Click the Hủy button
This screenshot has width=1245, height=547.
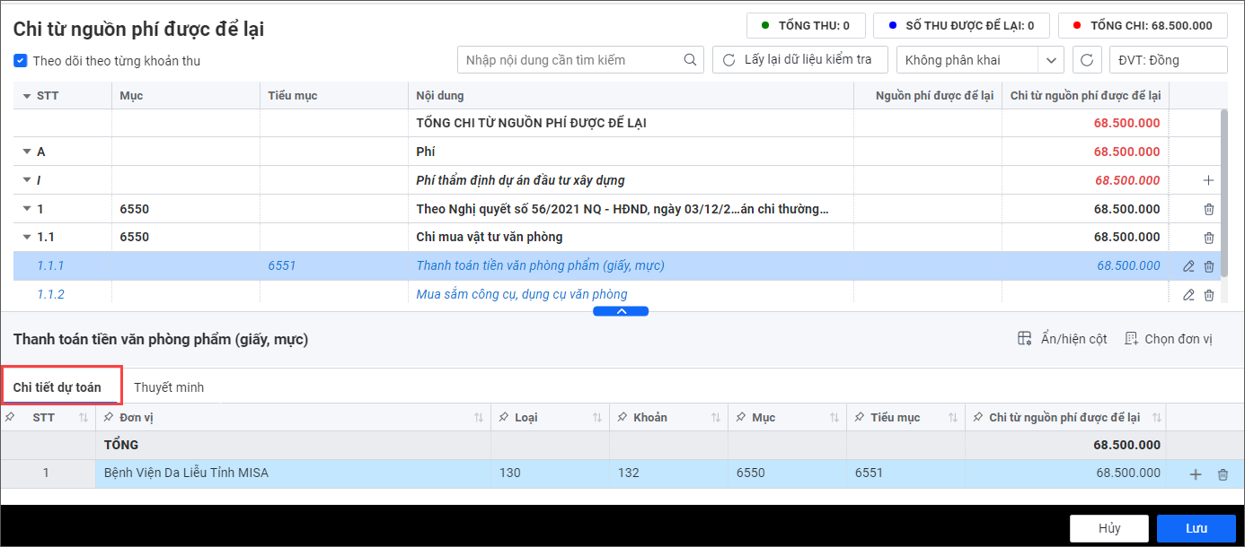tap(1108, 528)
